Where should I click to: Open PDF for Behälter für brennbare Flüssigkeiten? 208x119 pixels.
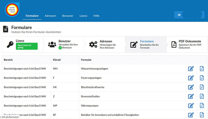[x=202, y=115]
